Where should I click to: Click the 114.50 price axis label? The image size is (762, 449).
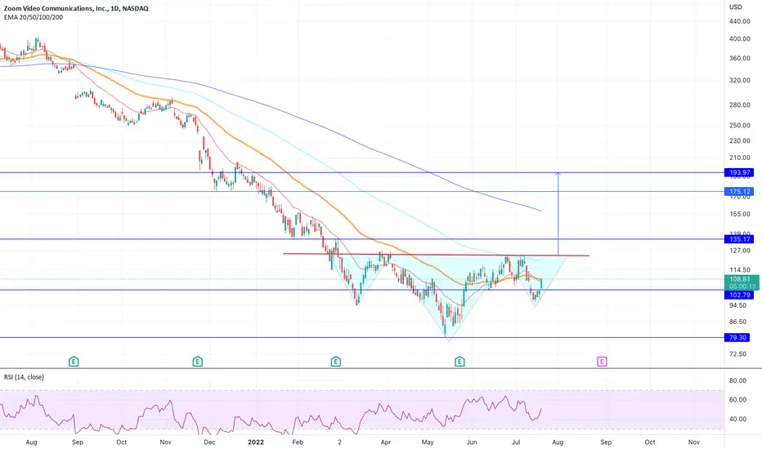[740, 270]
